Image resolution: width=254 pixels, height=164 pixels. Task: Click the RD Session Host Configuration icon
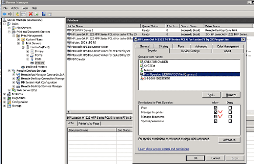tap(18, 82)
